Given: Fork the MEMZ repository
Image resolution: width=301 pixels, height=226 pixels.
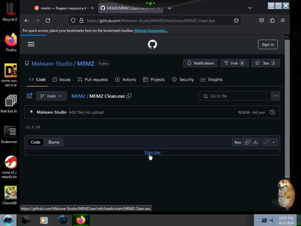Looking at the screenshot, I should click(x=234, y=63).
